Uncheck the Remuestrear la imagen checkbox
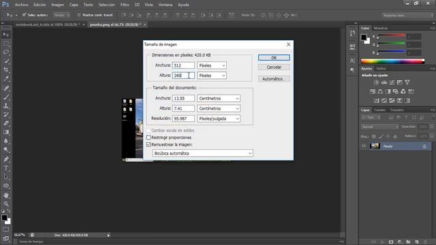 click(x=149, y=144)
